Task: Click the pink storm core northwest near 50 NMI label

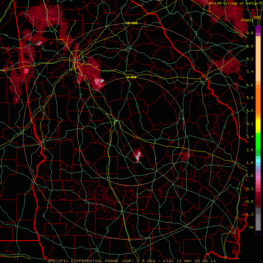Action: (x=99, y=81)
